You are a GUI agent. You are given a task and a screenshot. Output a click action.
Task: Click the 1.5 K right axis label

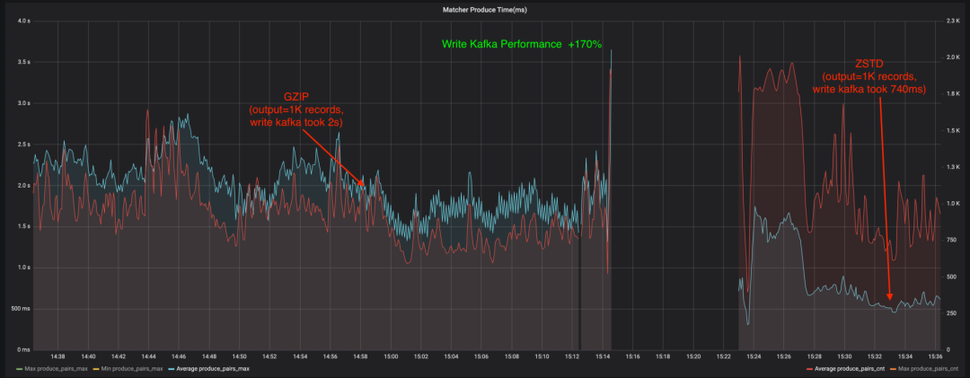pos(952,130)
